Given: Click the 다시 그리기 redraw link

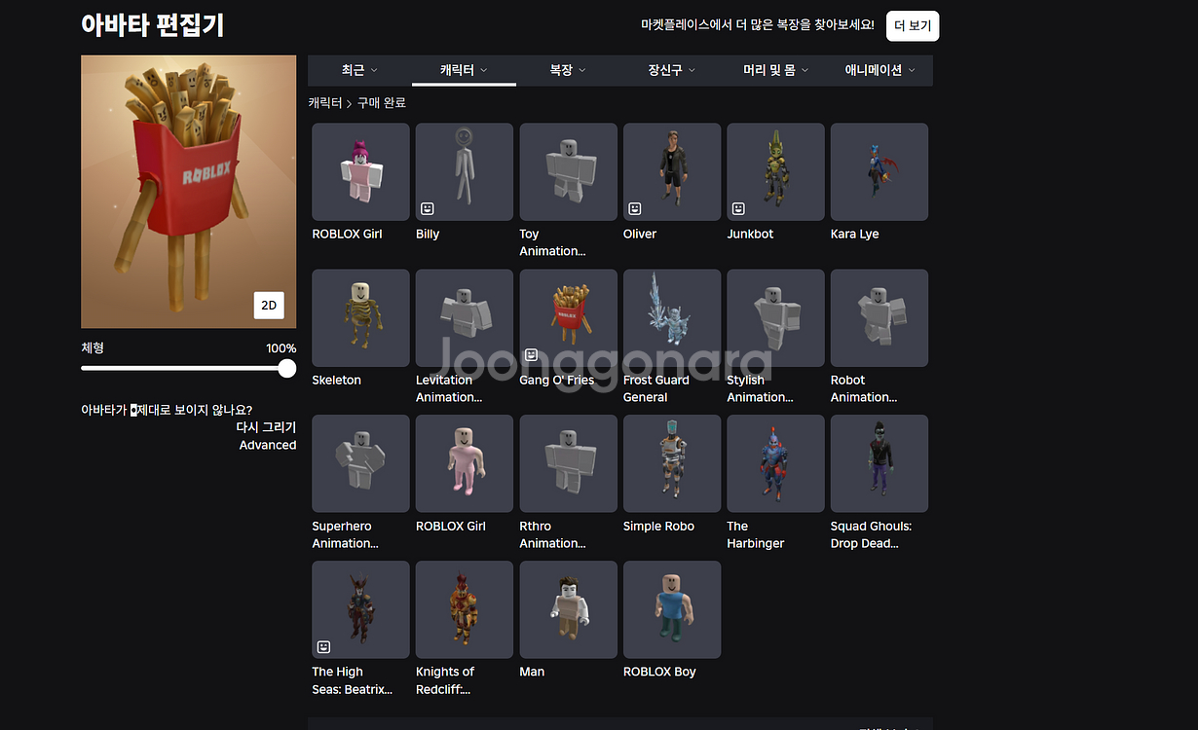Looking at the screenshot, I should 266,427.
